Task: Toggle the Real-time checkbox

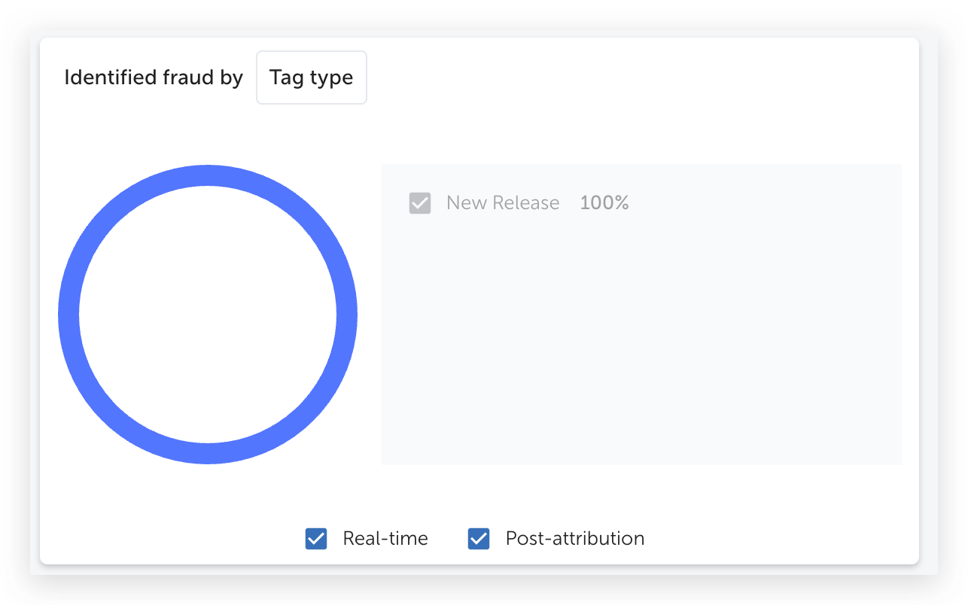Action: click(x=316, y=539)
